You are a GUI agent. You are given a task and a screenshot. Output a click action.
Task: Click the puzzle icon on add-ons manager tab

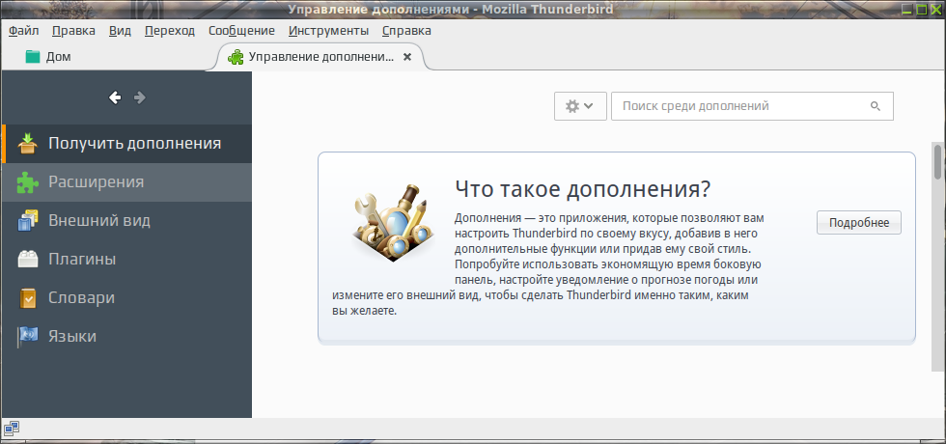(x=236, y=57)
